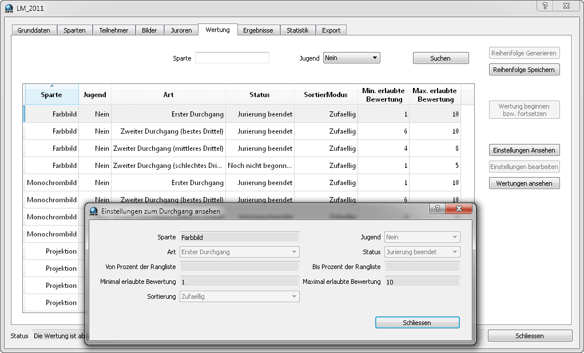Click the Bis Prozent der Rangliste field
584x353 pixels.
(x=422, y=267)
